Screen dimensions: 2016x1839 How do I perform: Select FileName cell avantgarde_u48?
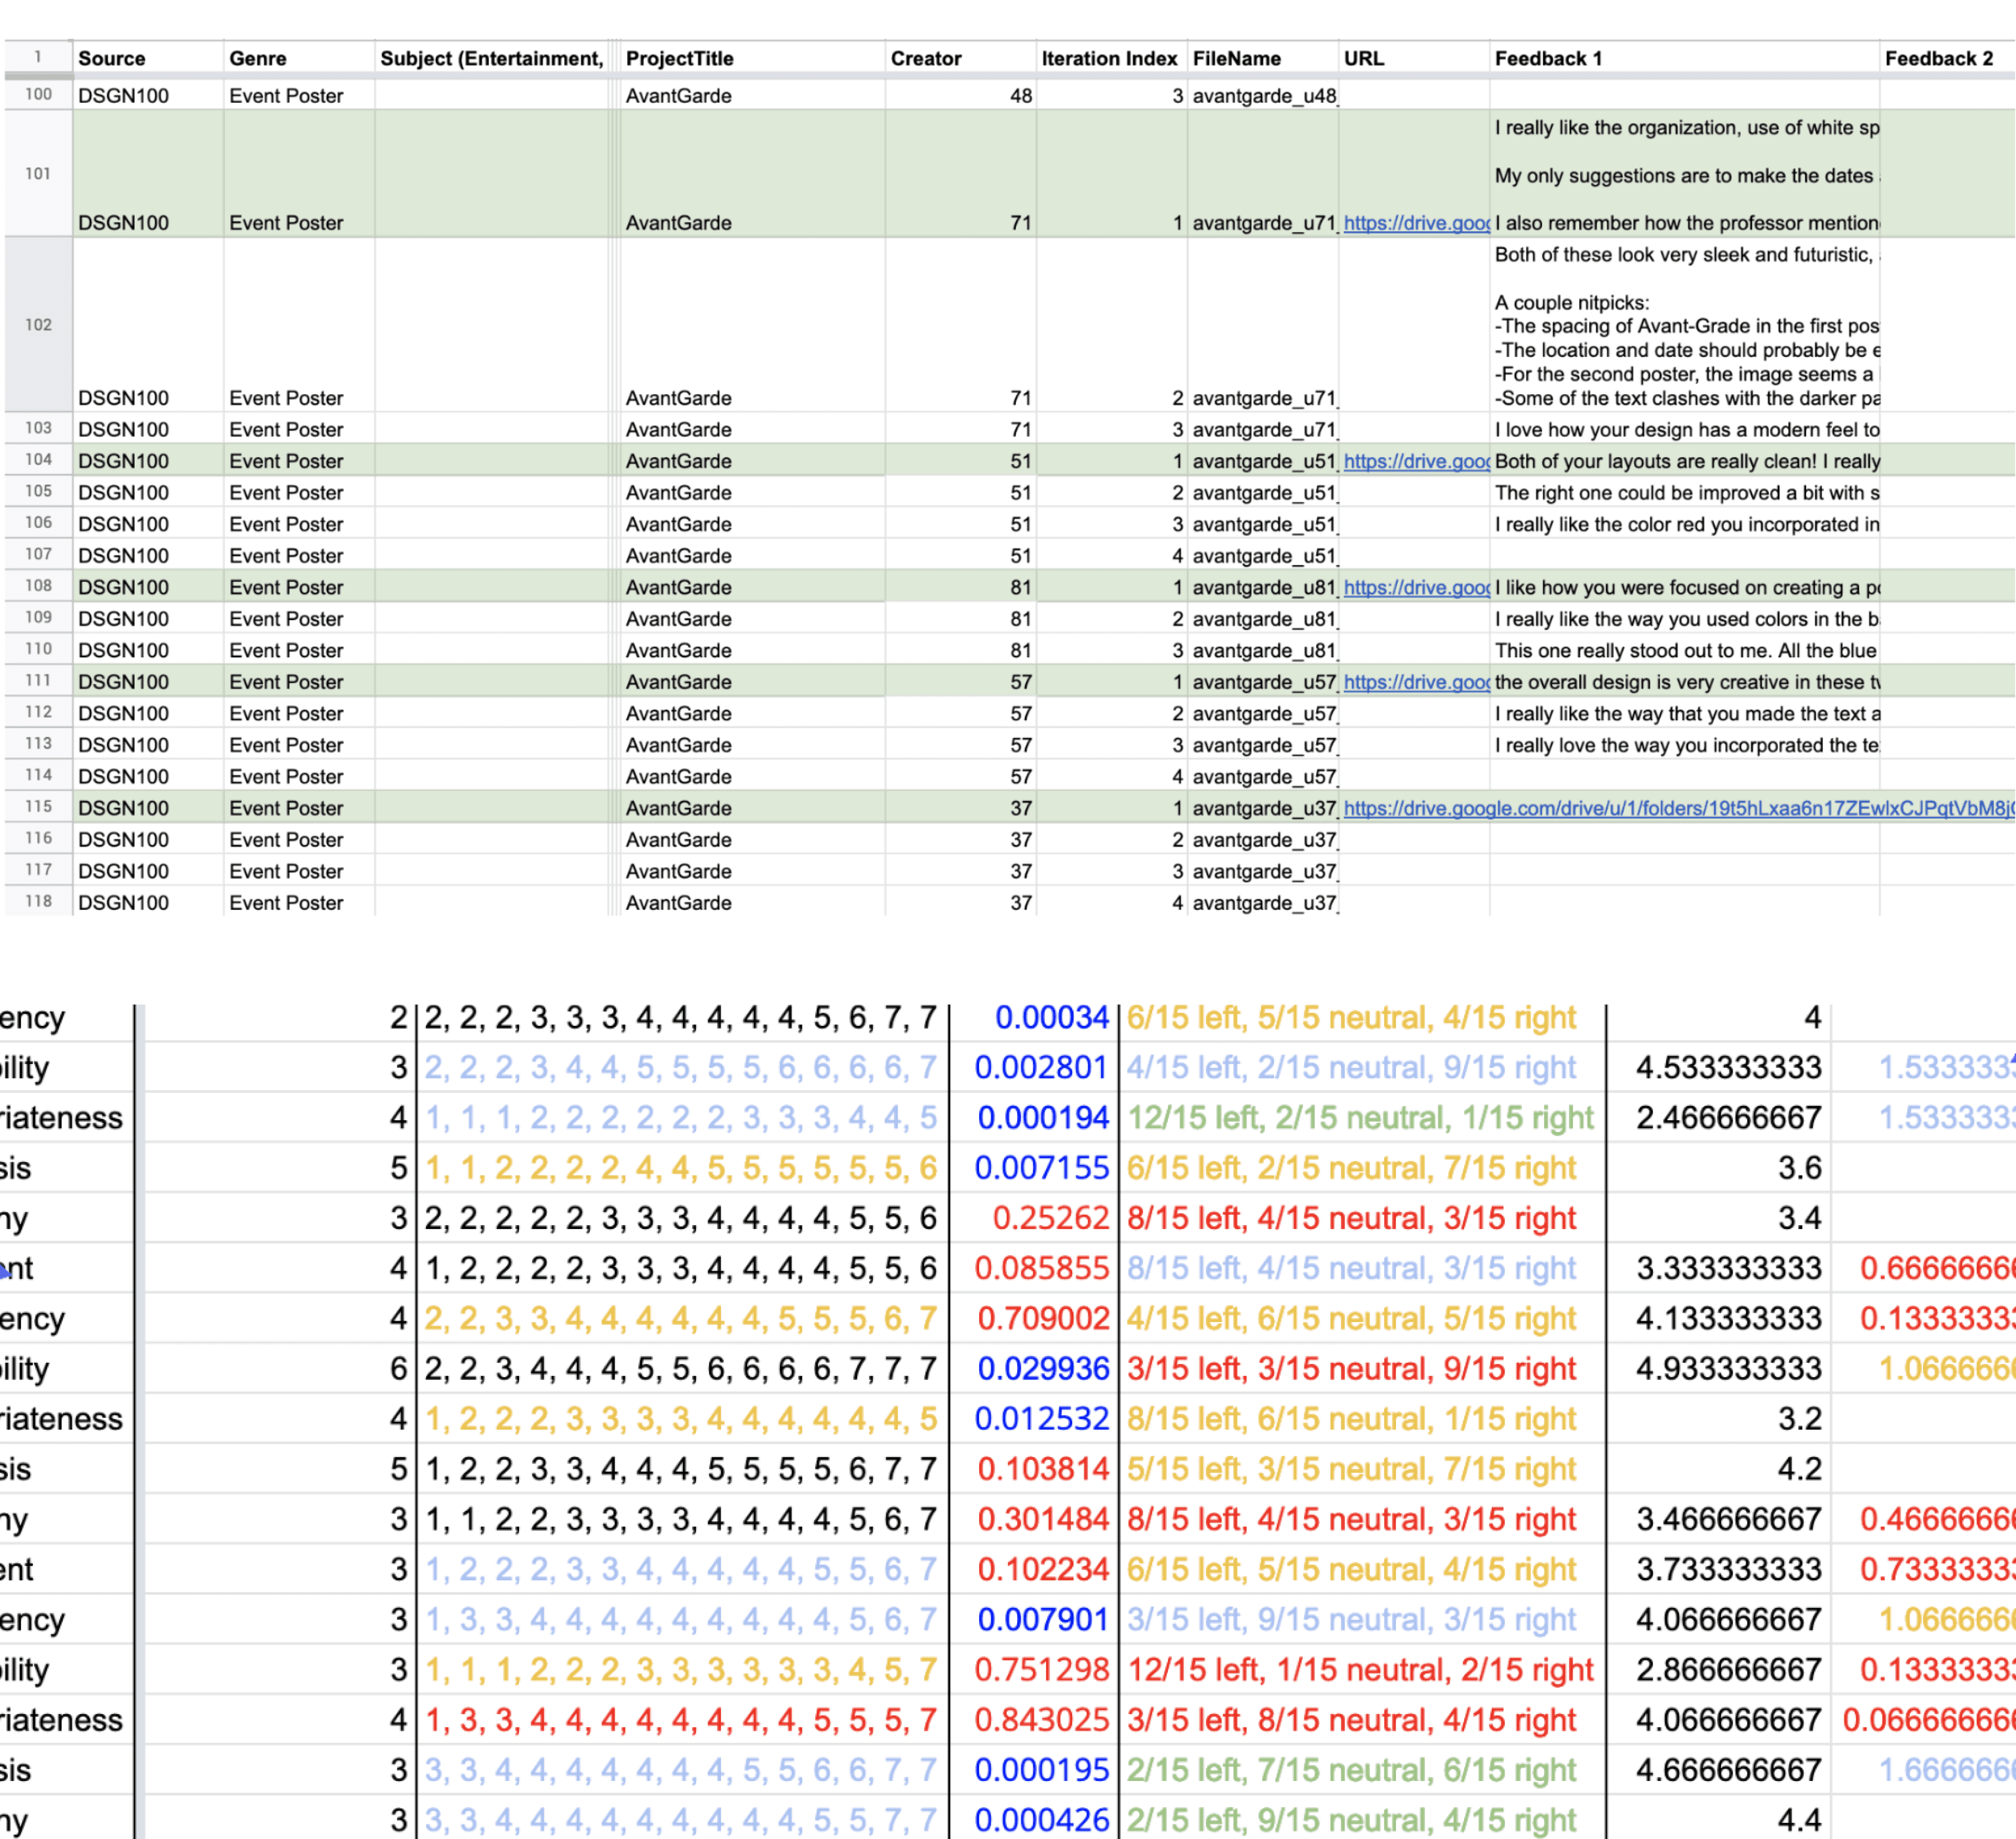click(1262, 95)
